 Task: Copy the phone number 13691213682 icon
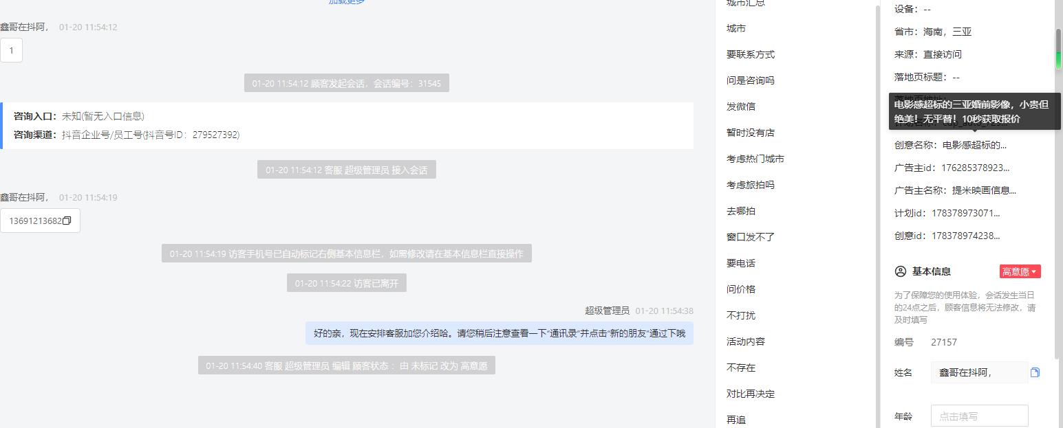[x=67, y=221]
